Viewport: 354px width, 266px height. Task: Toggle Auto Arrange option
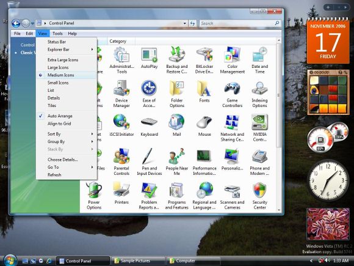click(x=67, y=116)
